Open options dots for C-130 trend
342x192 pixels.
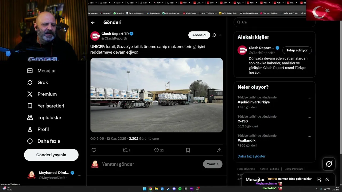[309, 117]
